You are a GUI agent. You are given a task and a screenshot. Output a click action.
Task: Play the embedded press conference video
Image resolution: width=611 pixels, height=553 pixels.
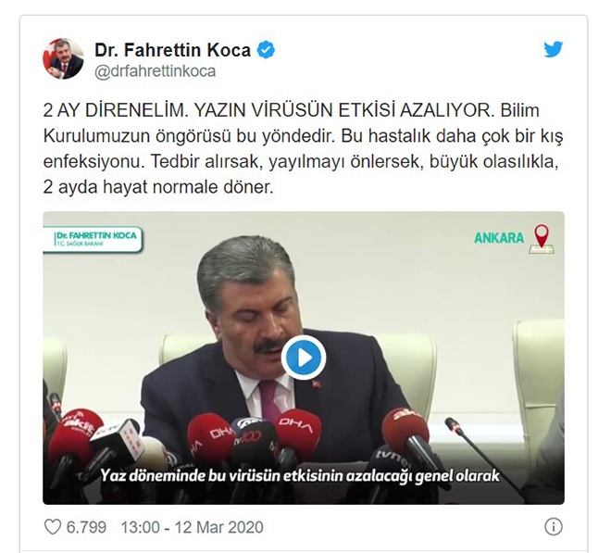[x=304, y=358]
